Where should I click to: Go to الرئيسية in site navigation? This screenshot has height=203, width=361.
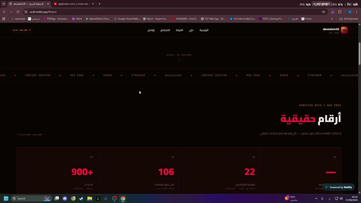204,30
